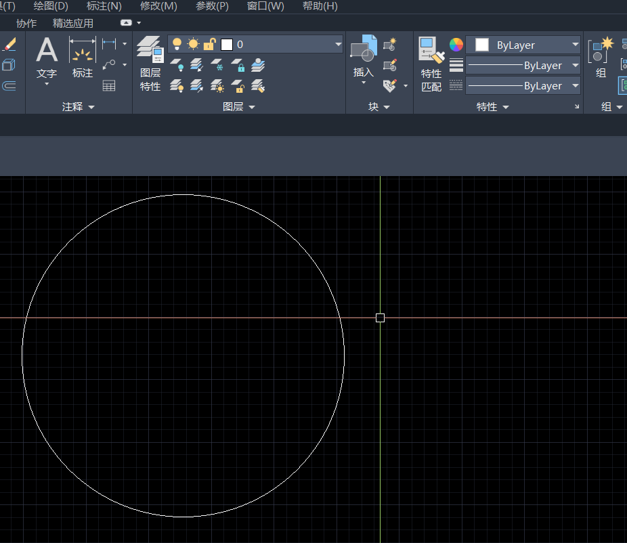Viewport: 627px width, 543px height.
Task: Click 特性匹配 match properties tool
Action: pyautogui.click(x=431, y=64)
